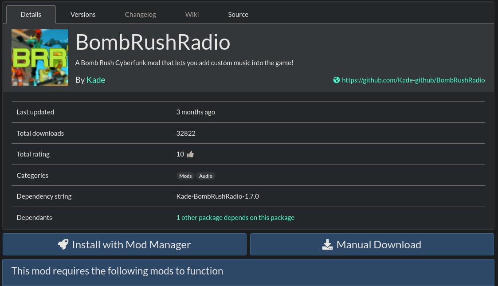Select the Audio category tag
The height and width of the screenshot is (286, 498).
click(x=206, y=176)
